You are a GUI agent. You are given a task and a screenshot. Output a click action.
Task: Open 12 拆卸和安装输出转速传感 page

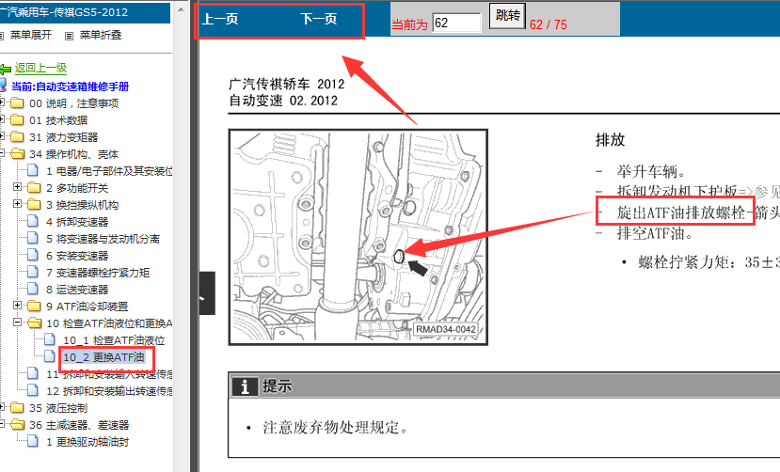pos(109,391)
